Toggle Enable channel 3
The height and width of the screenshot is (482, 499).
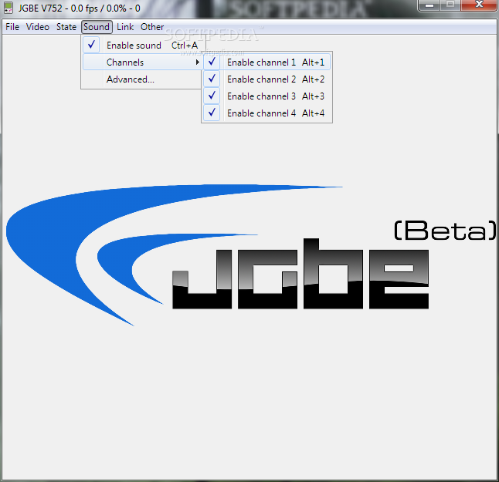tap(266, 96)
